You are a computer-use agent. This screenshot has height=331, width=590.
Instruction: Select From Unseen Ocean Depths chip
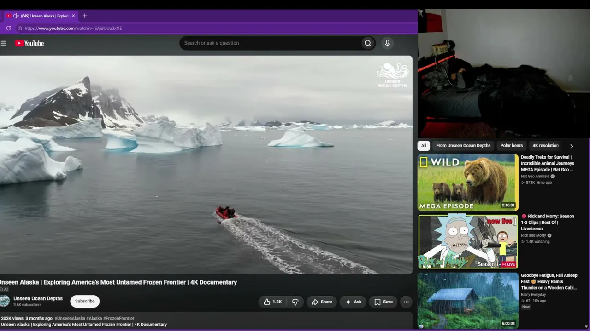click(463, 146)
